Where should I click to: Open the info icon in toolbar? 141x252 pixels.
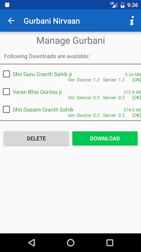tap(132, 21)
